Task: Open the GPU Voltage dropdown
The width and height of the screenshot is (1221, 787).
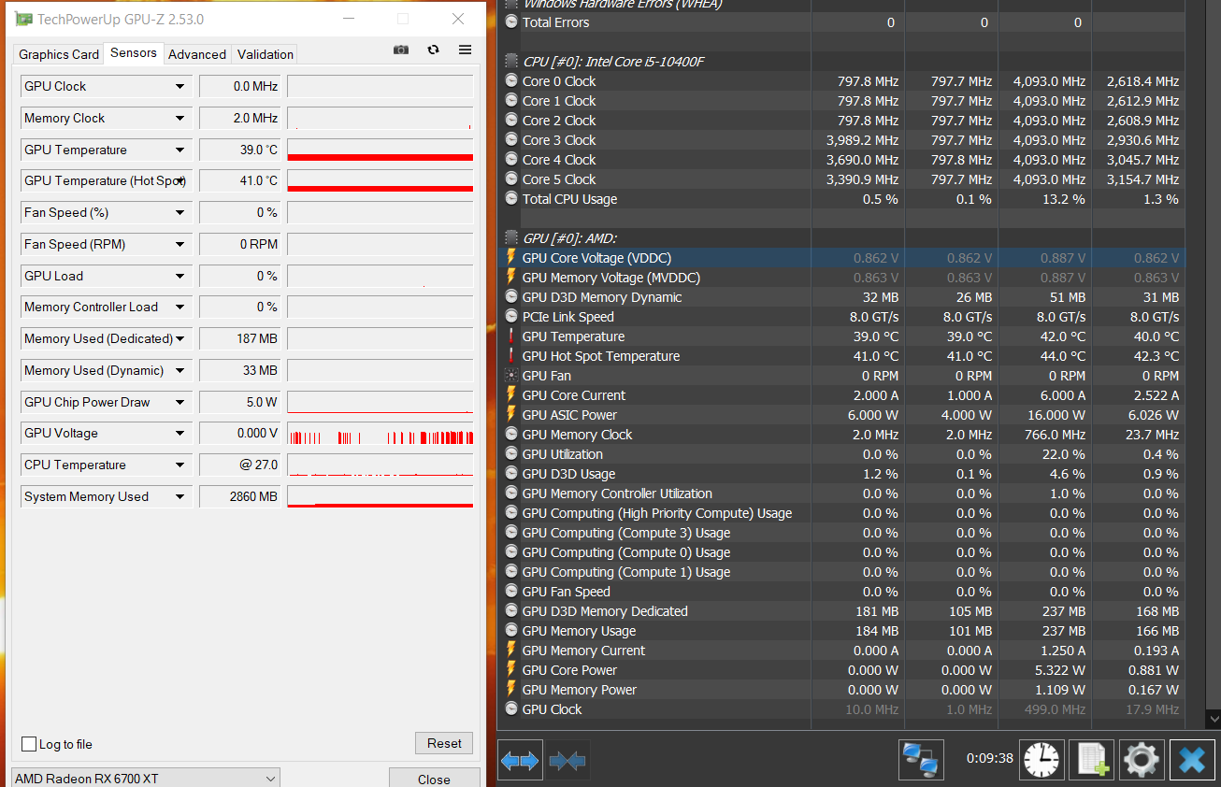Action: [180, 434]
